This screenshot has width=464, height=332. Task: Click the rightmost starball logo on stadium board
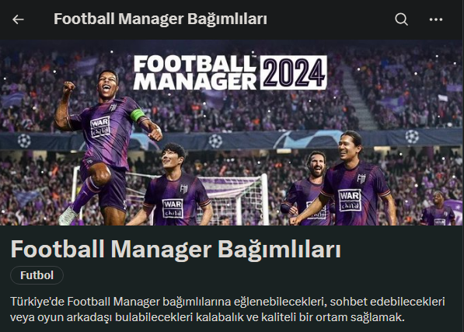[412, 136]
